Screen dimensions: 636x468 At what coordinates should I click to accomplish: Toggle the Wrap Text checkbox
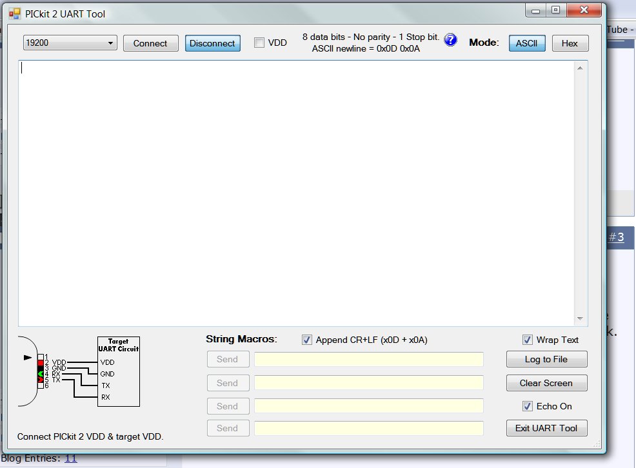527,340
